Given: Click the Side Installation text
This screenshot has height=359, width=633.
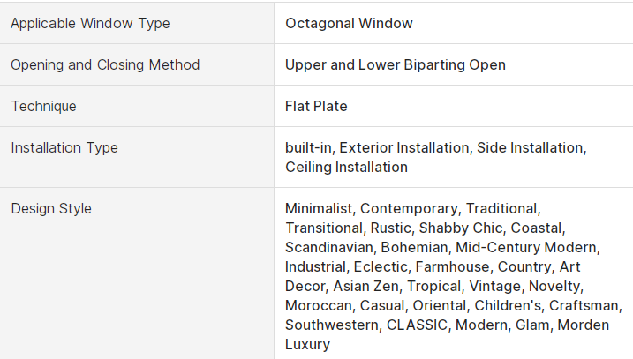Looking at the screenshot, I should 530,147.
